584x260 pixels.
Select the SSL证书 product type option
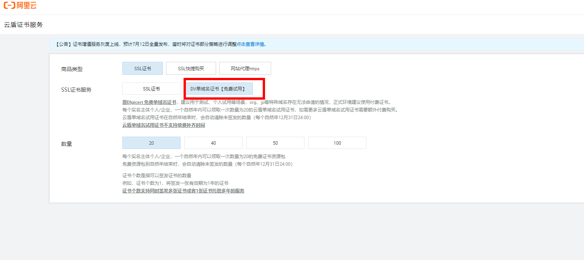143,68
